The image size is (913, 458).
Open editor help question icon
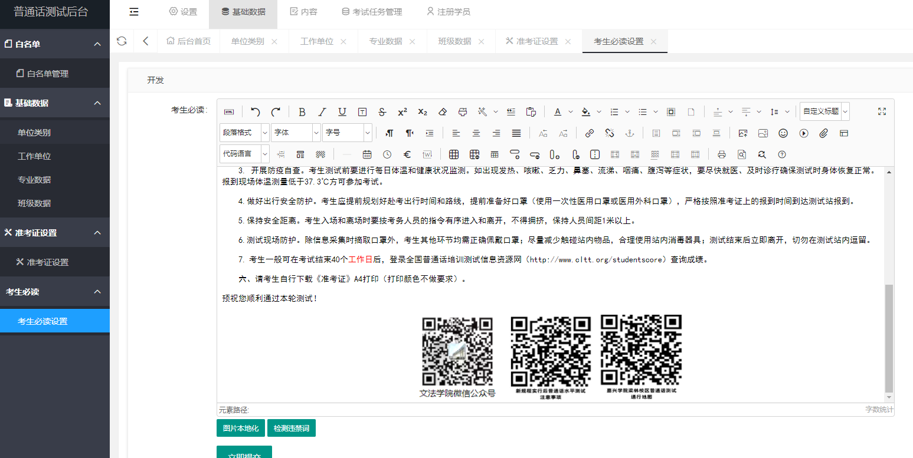[782, 154]
